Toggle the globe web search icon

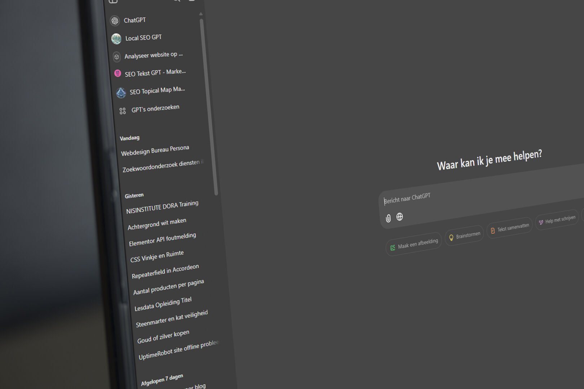[399, 216]
